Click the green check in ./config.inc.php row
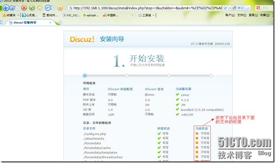This screenshot has height=163, width=275. click(159, 134)
